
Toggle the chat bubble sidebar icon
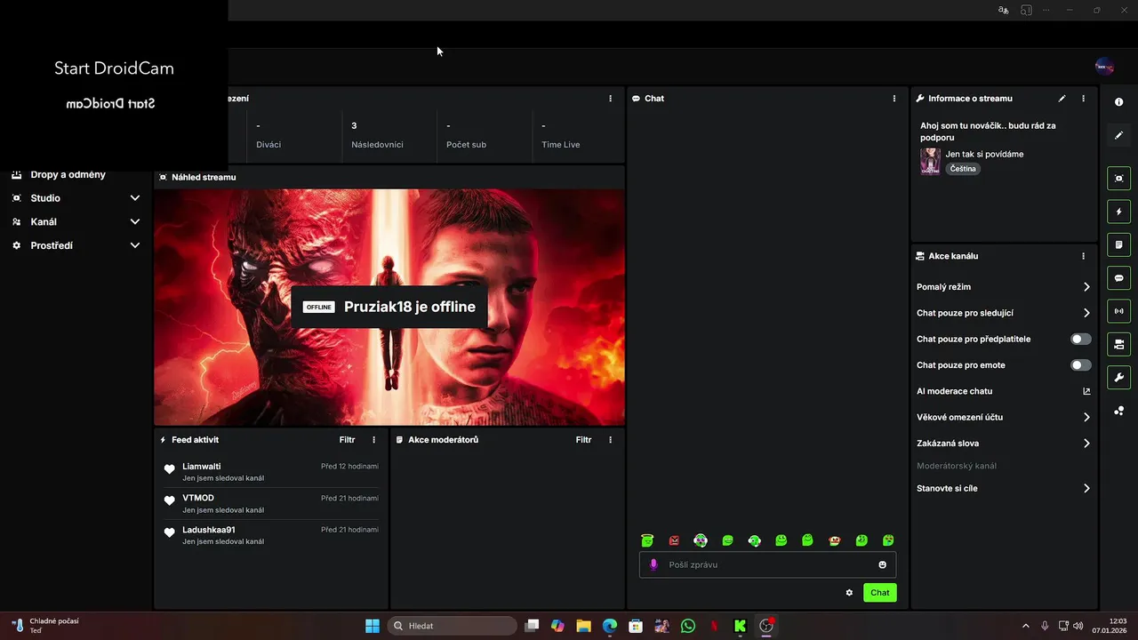pyautogui.click(x=1118, y=278)
